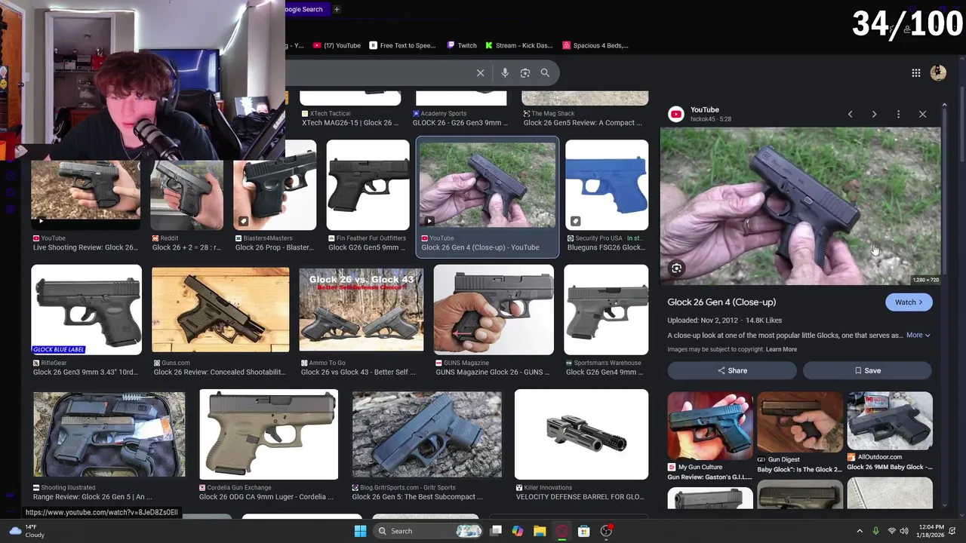966x543 pixels.
Task: Open Search by image camera icon
Action: (x=525, y=73)
